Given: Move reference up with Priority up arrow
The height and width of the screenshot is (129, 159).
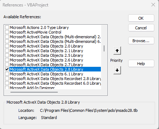Looking at the screenshot, I should point(117,51).
